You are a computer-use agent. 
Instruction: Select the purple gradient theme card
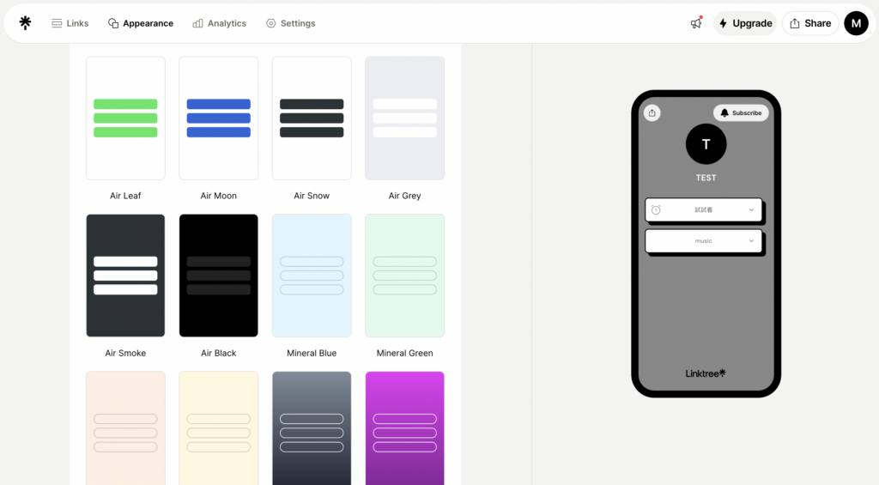point(404,427)
